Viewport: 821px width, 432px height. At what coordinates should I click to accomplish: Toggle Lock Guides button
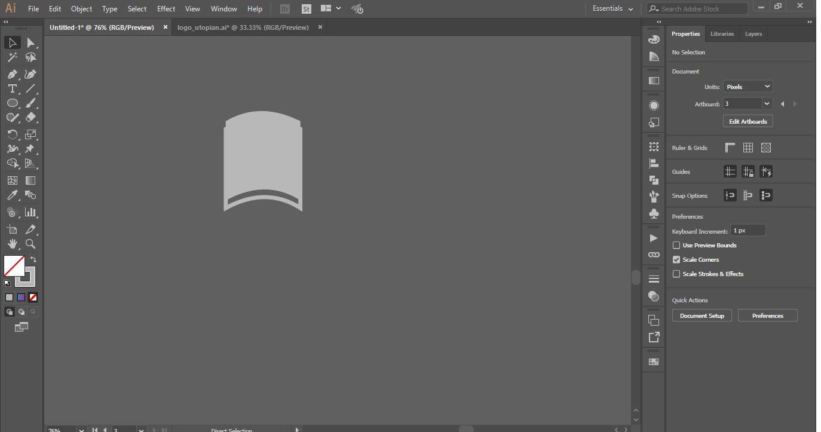(748, 171)
